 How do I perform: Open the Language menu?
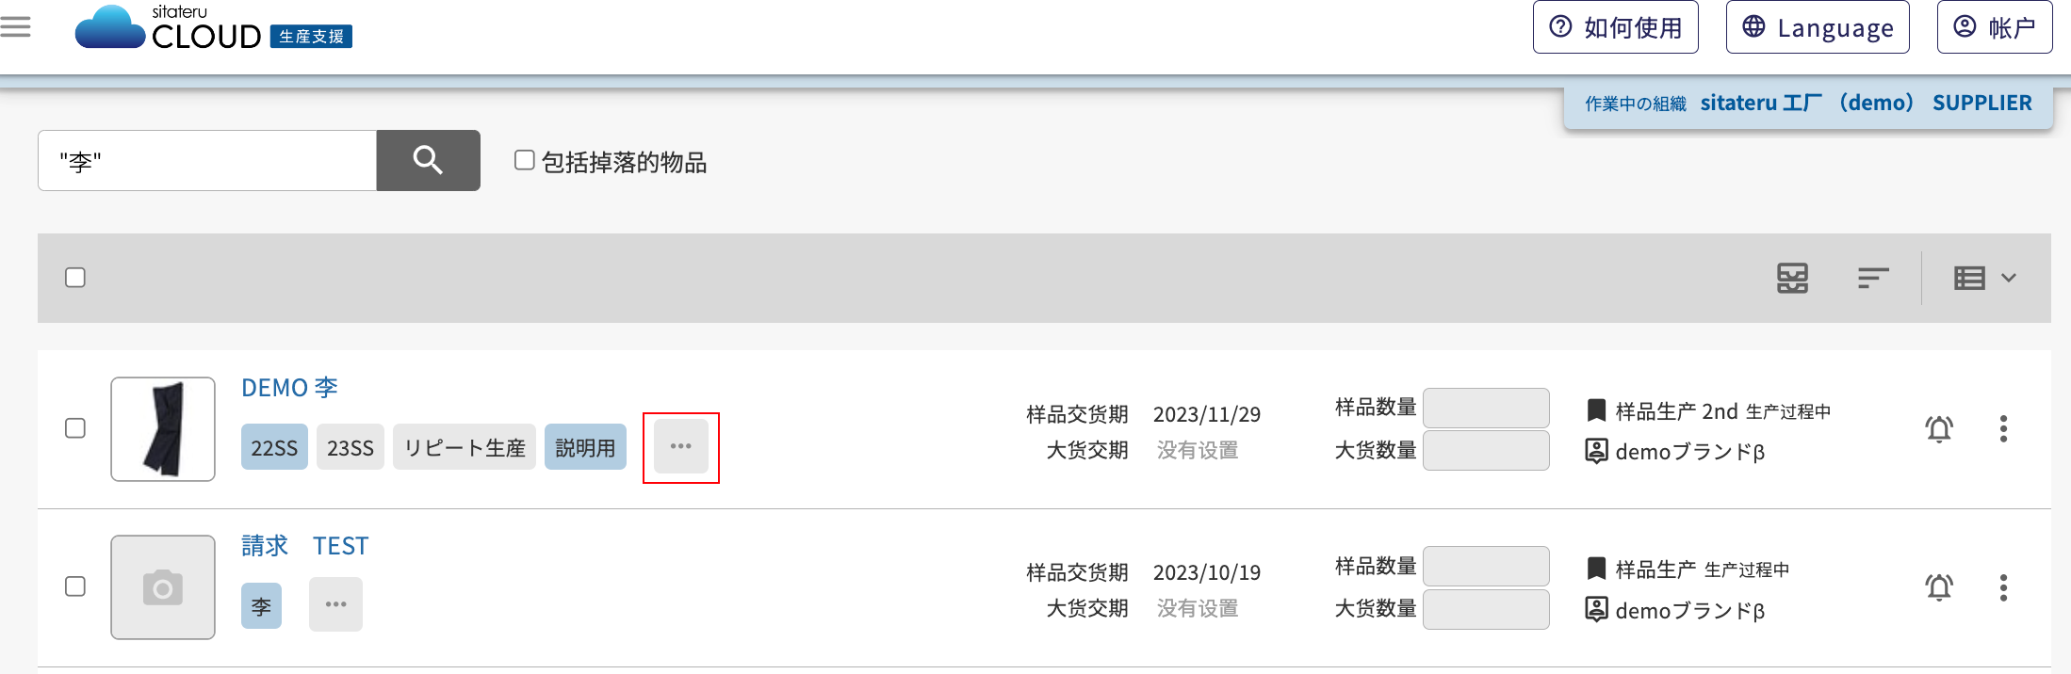[x=1818, y=27]
